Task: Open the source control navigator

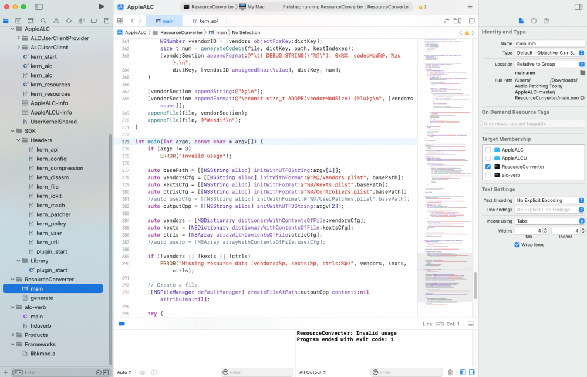Action: pos(18,21)
